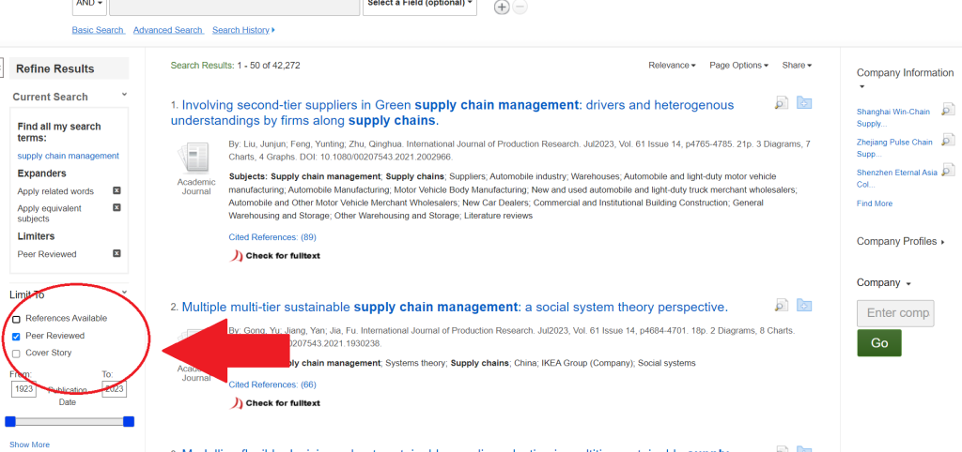This screenshot has height=452, width=962.
Task: Click the Refine Results heading
Action: click(x=55, y=68)
